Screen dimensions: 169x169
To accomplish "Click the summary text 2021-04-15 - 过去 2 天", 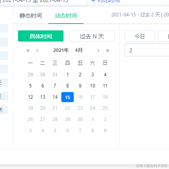I will [x=135, y=15].
